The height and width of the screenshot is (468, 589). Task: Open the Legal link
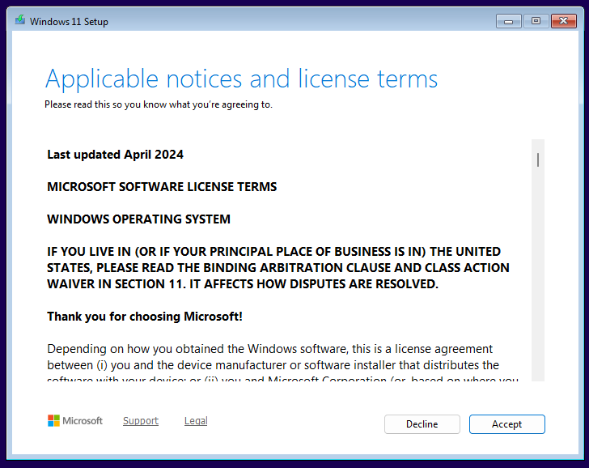(196, 421)
